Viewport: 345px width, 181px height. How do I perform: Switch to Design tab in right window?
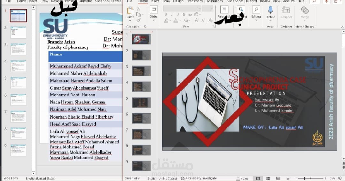point(179,1)
